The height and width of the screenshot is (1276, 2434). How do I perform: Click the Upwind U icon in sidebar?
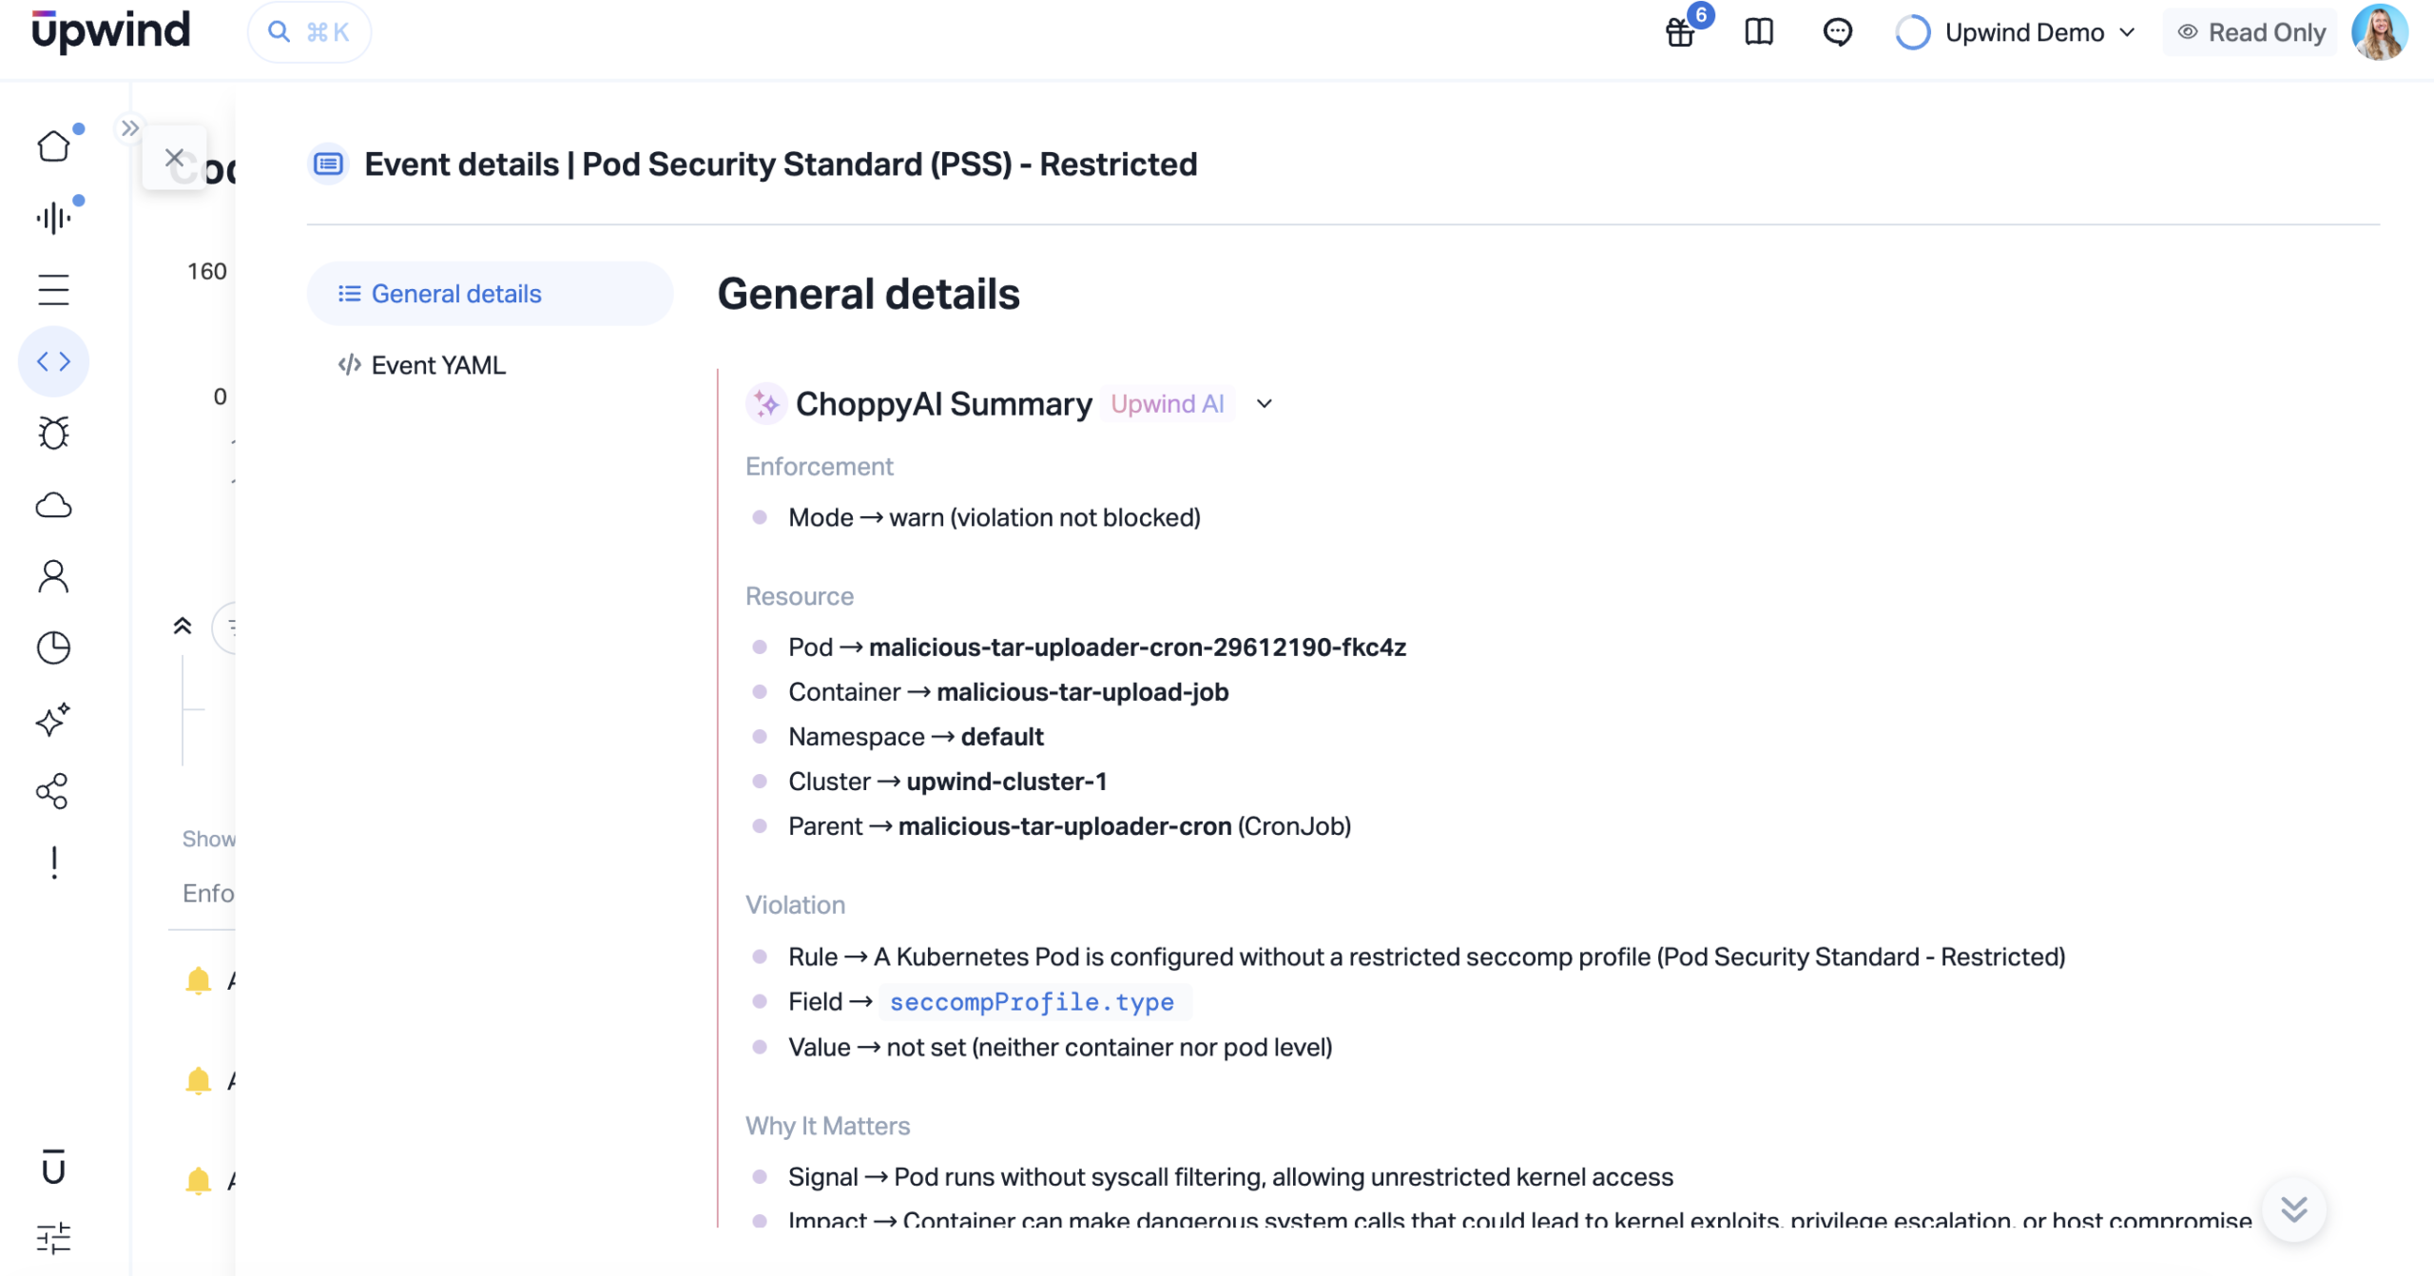tap(53, 1167)
